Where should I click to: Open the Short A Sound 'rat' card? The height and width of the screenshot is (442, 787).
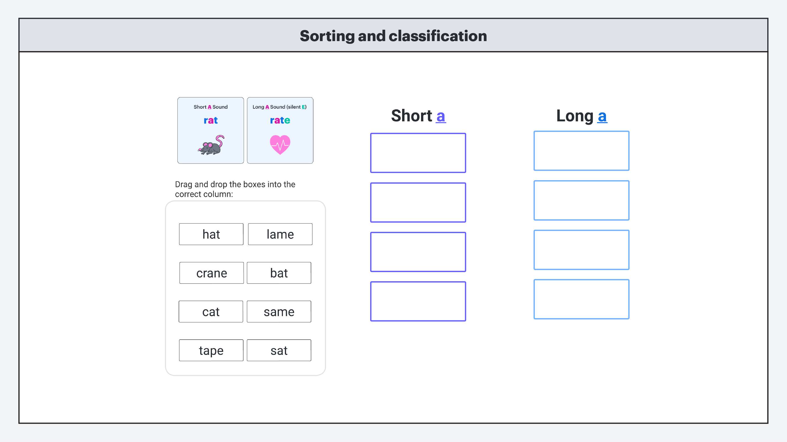(210, 130)
